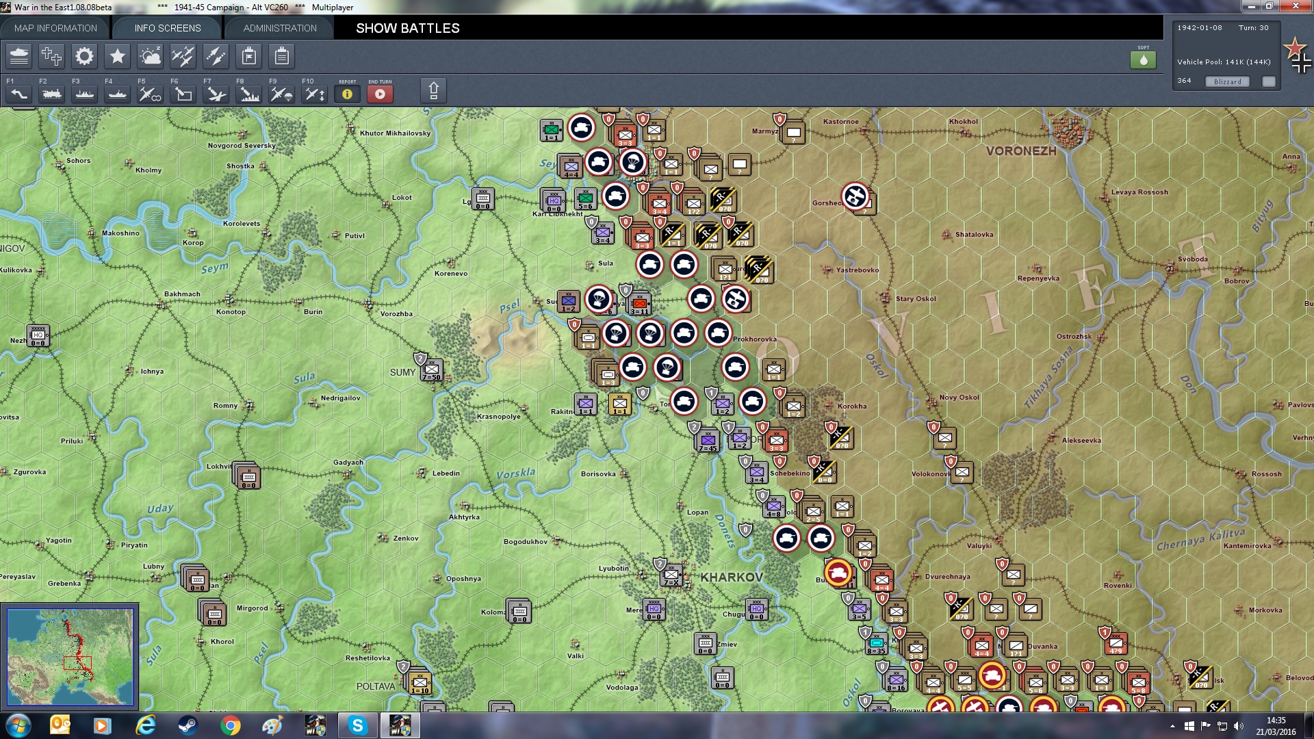Select the HQ counter near Nezhin
The width and height of the screenshot is (1314, 739).
[38, 335]
